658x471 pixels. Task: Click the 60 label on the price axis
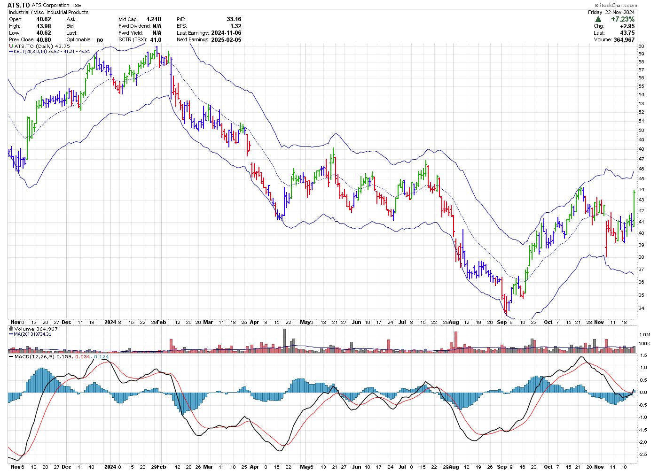pos(642,46)
